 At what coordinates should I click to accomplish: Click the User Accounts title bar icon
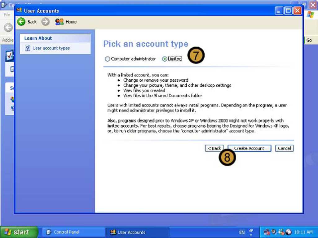[20, 10]
